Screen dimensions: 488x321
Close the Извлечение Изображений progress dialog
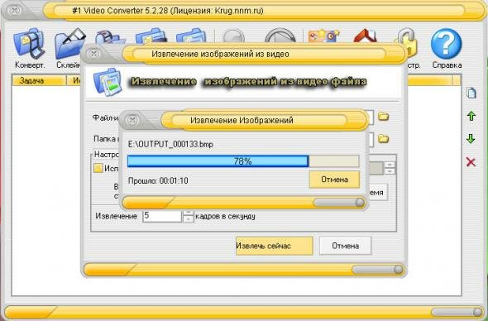coord(132,120)
